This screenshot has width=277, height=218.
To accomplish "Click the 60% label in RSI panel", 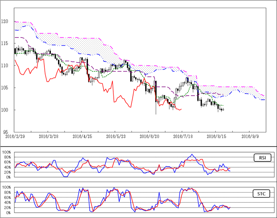I will pyautogui.click(x=7, y=162).
